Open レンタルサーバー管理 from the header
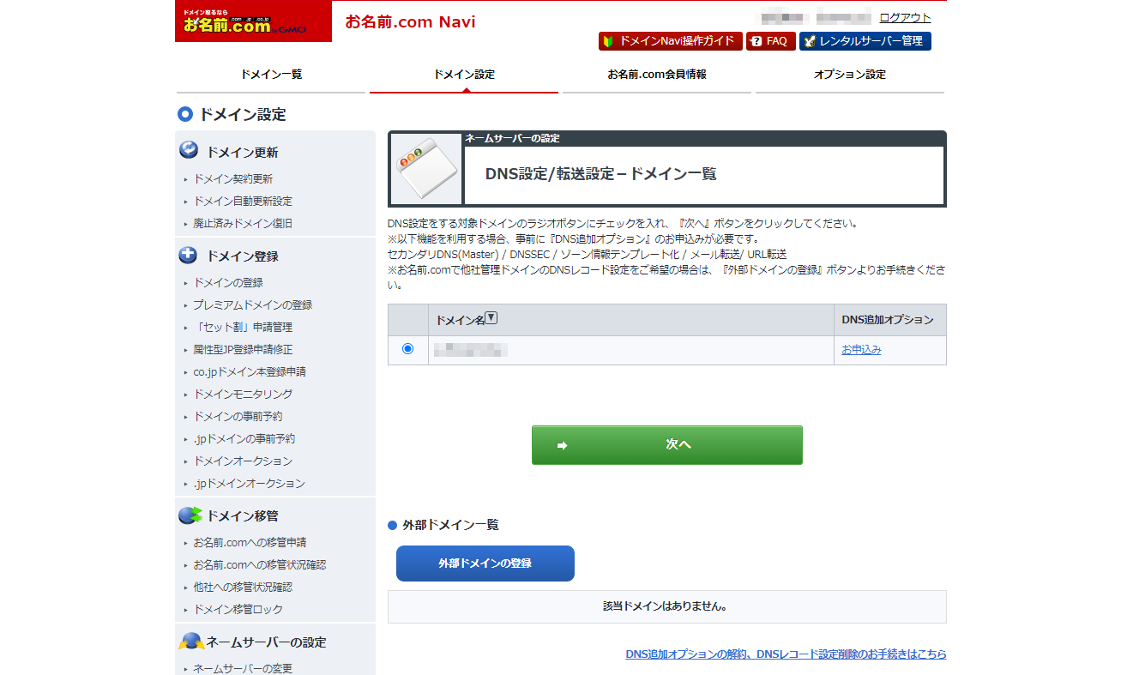Image resolution: width=1121 pixels, height=675 pixels. (865, 41)
